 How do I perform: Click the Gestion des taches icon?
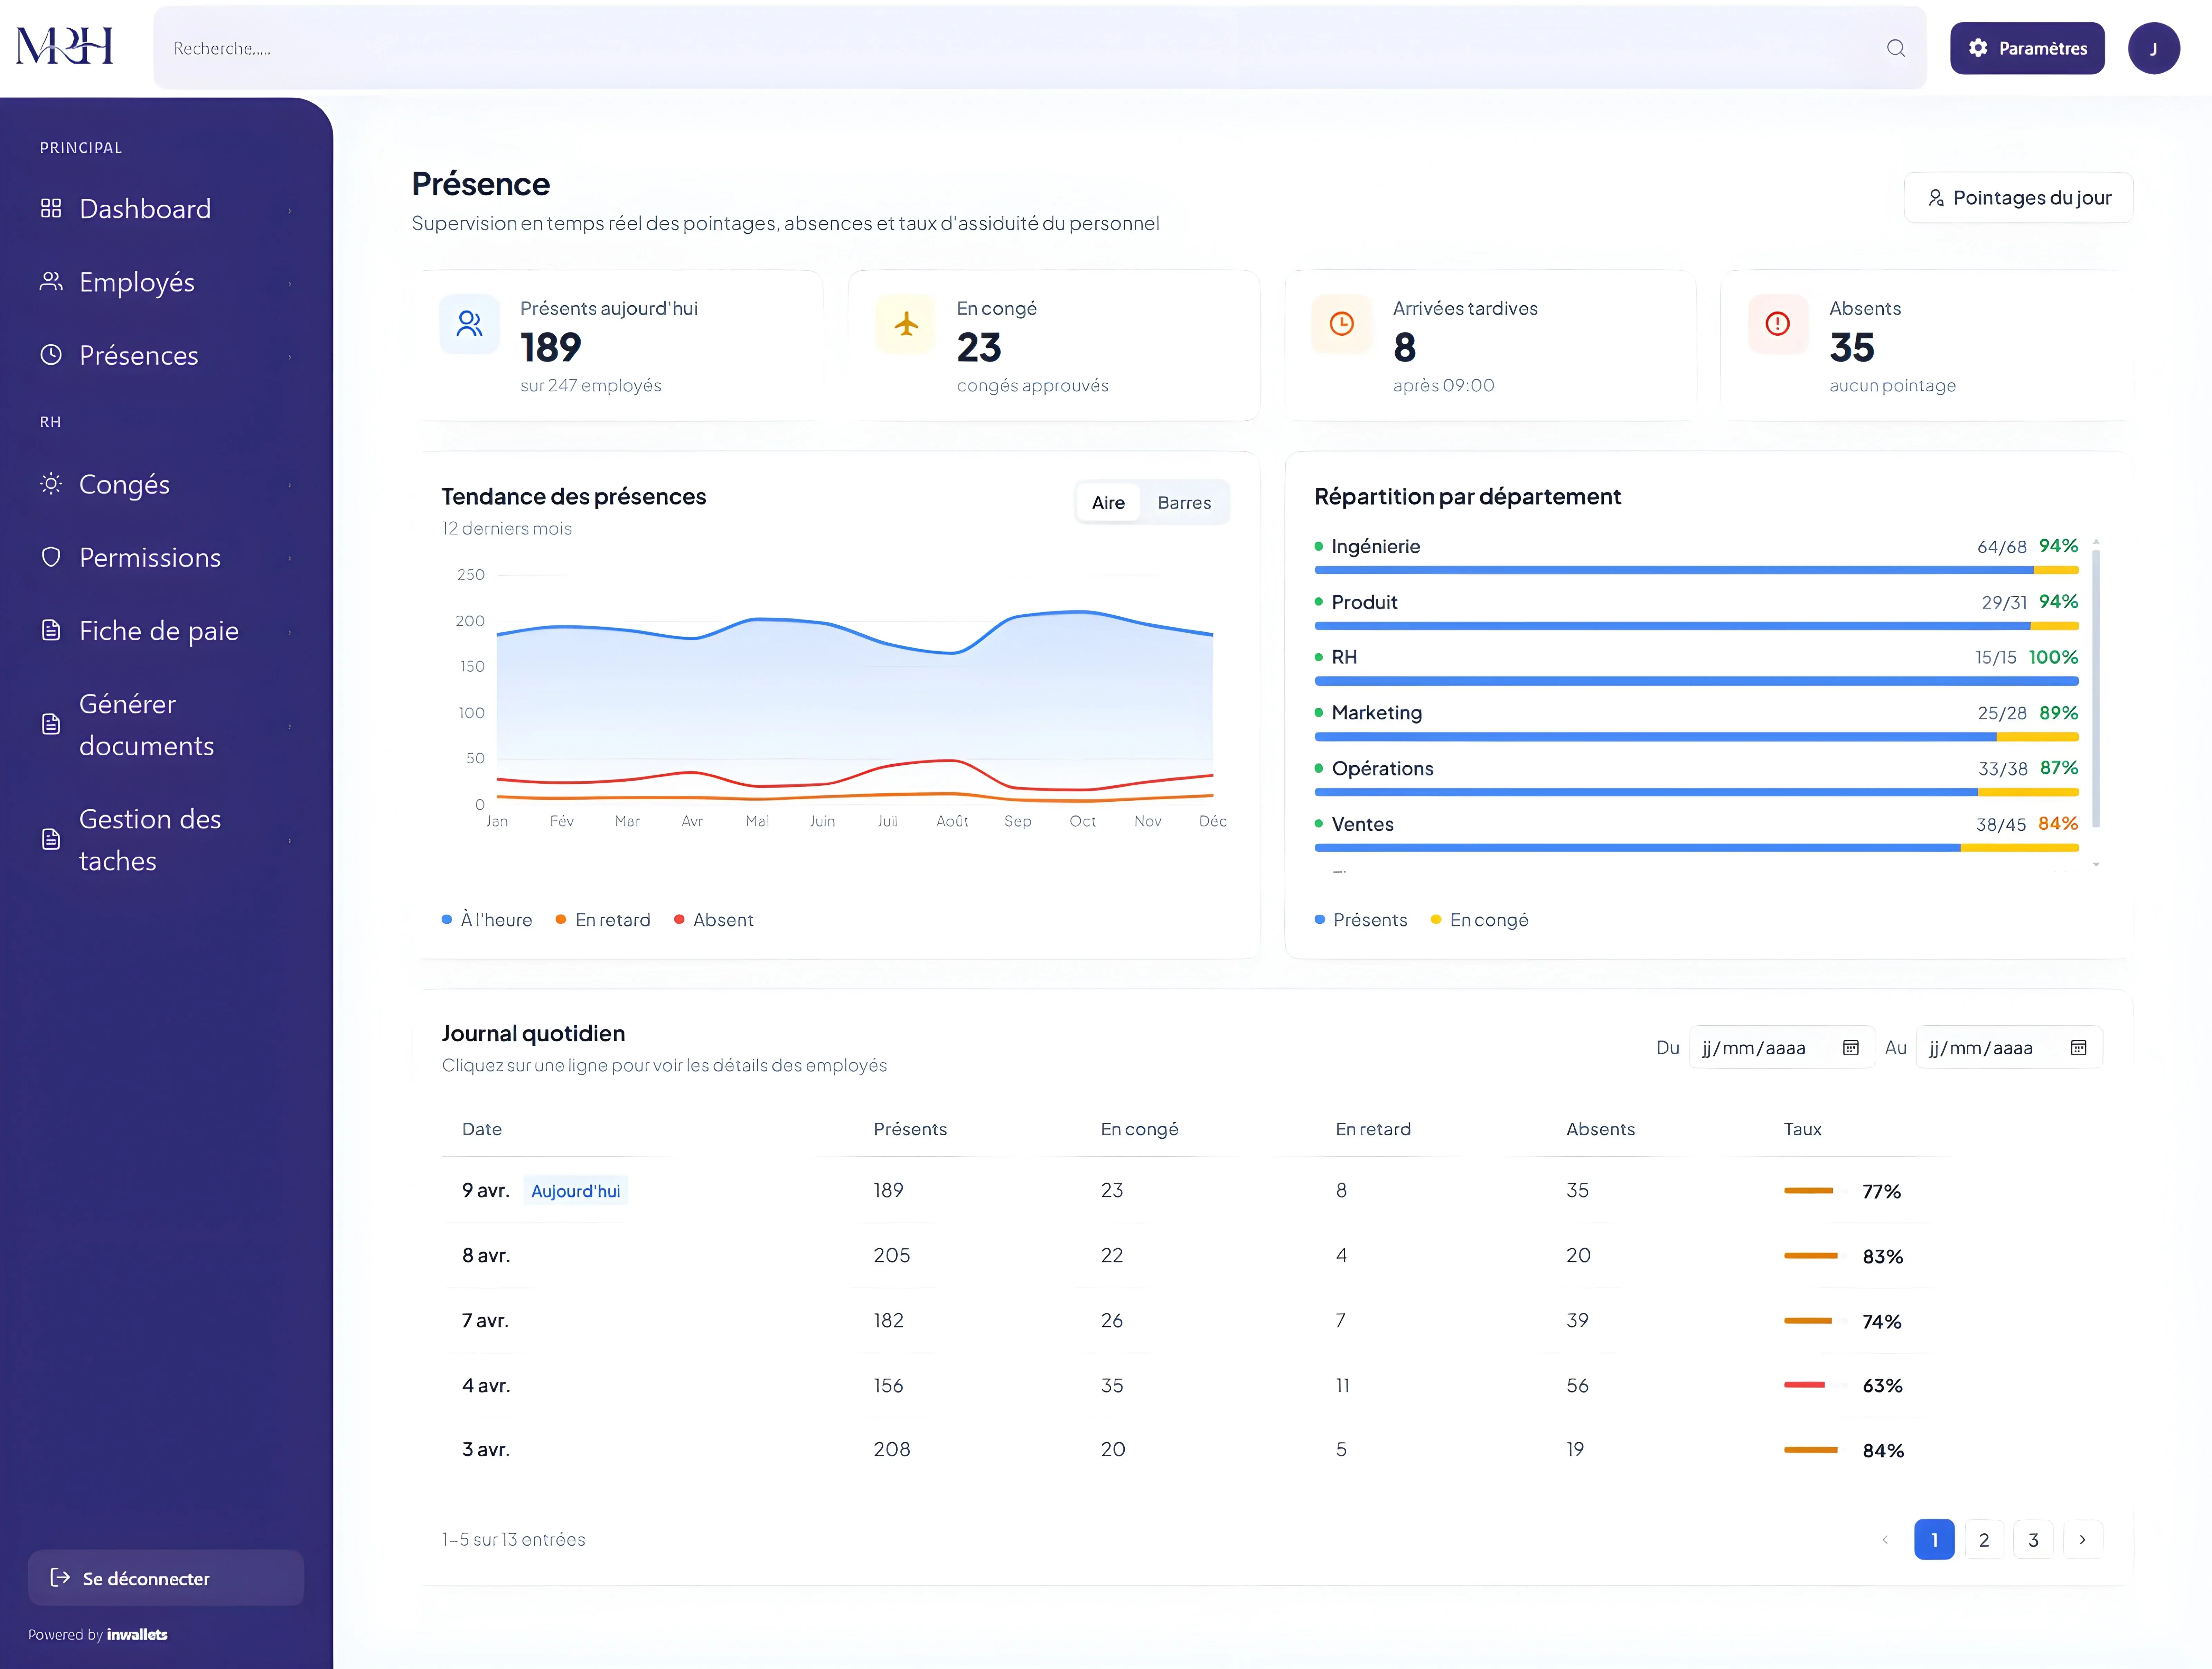51,839
